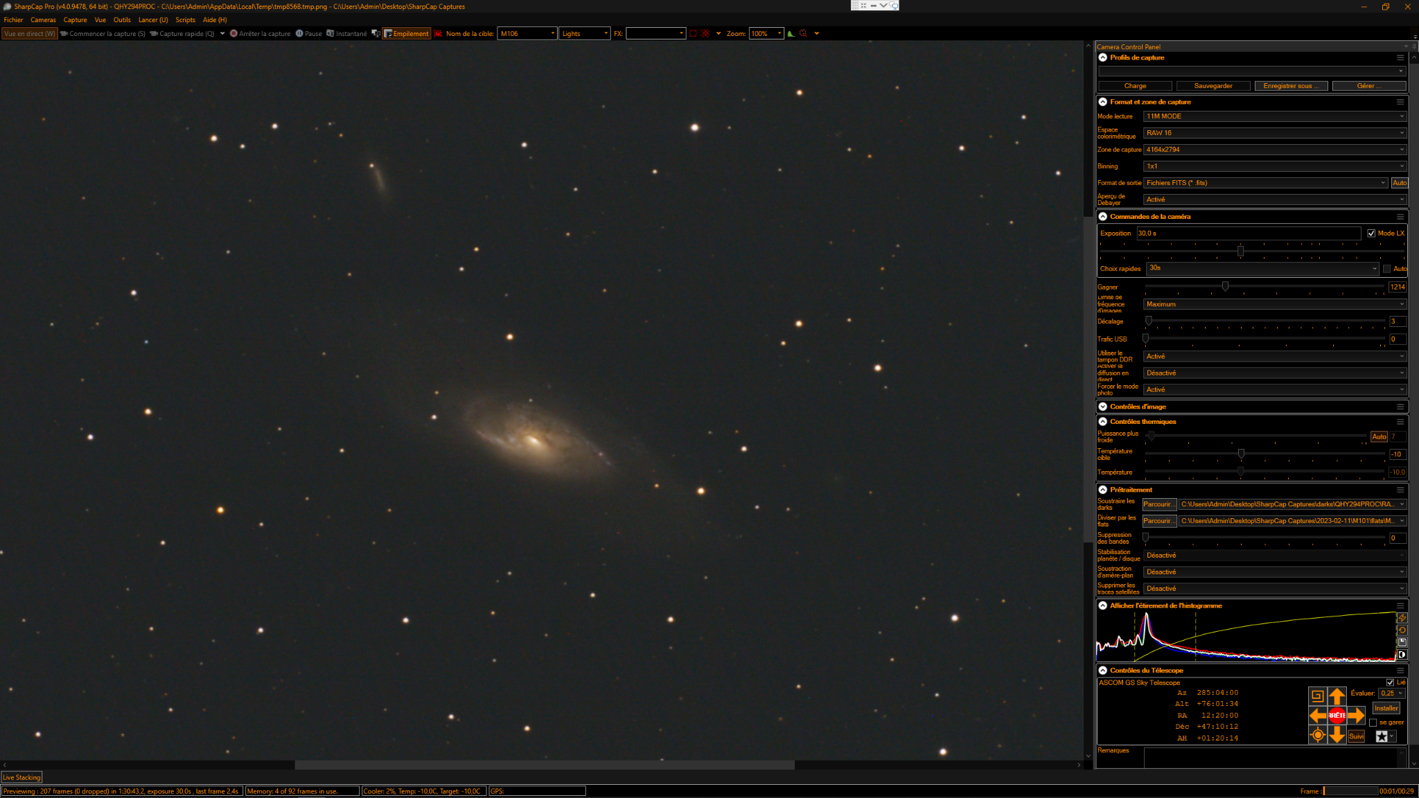This screenshot has height=798, width=1419.
Task: Open the Mode lecture dropdown
Action: click(1274, 116)
